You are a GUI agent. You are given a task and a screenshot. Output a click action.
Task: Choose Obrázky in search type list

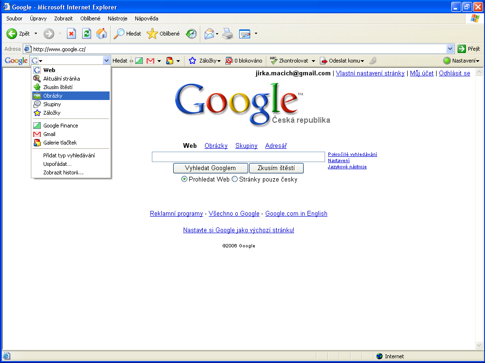(x=71, y=96)
